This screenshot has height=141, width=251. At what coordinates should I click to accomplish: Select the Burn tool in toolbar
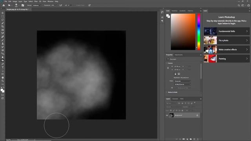[3, 60]
